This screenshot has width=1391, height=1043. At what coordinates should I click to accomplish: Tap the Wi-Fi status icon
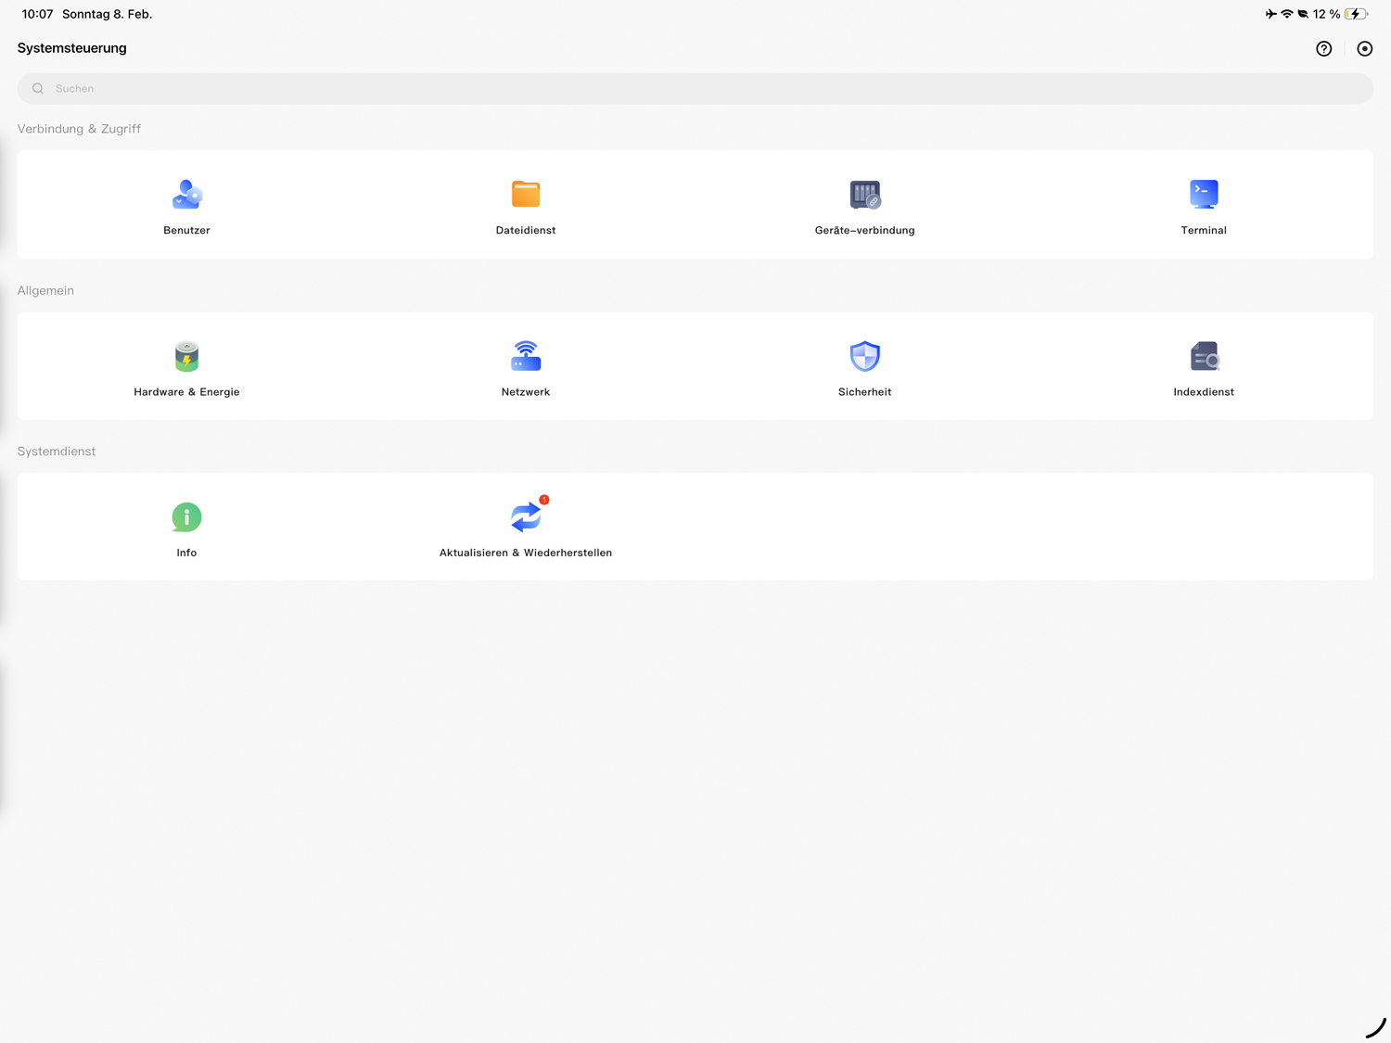pos(1287,14)
